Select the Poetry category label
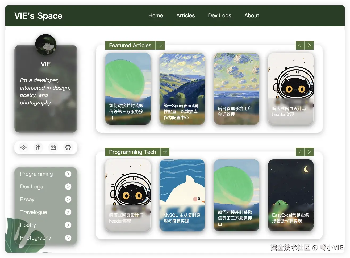350x258 pixels. click(28, 225)
